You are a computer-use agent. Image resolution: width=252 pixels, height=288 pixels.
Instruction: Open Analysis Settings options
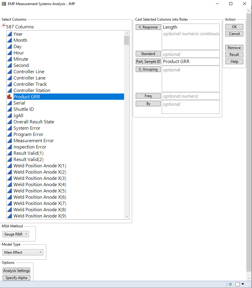tap(16, 271)
